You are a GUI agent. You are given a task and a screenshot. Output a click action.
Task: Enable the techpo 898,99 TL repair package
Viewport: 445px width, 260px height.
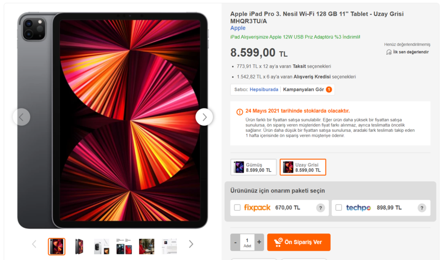click(339, 208)
